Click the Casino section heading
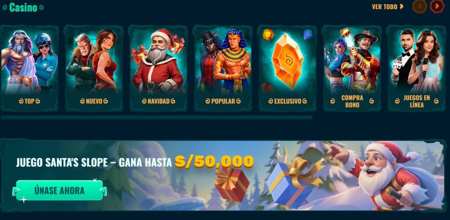Image resolution: width=450 pixels, height=220 pixels. coord(23,7)
